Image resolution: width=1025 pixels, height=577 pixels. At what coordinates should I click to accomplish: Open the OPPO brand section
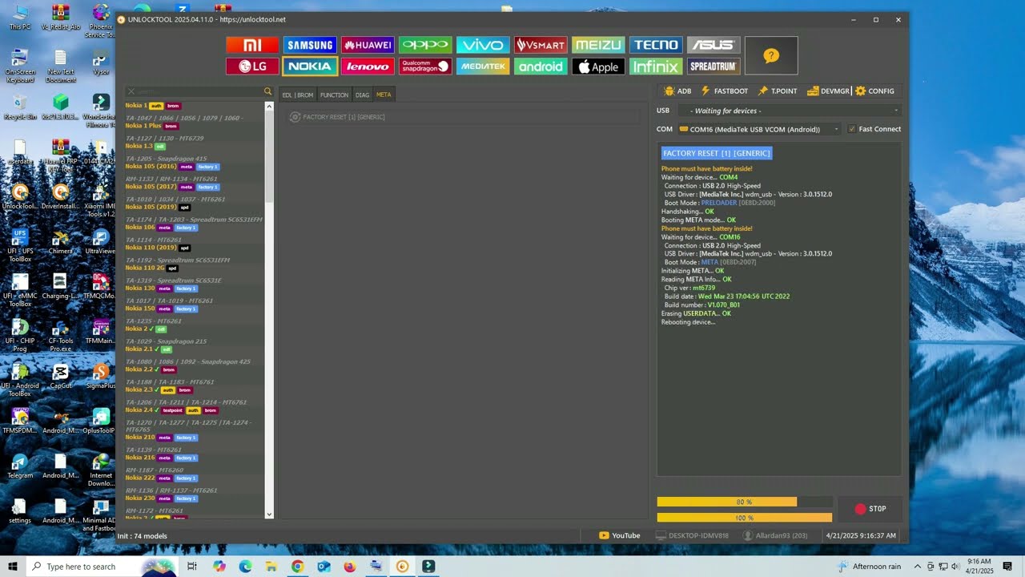pyautogui.click(x=425, y=45)
